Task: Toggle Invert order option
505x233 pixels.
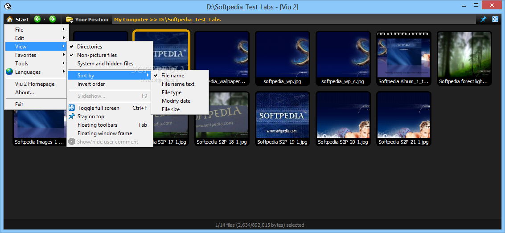Action: [110, 84]
